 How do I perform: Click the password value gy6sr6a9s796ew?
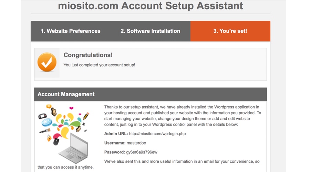click(x=142, y=152)
